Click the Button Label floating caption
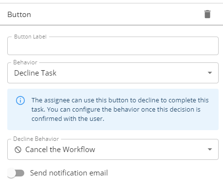Image resolution: width=223 pixels, height=194 pixels. coord(30,37)
